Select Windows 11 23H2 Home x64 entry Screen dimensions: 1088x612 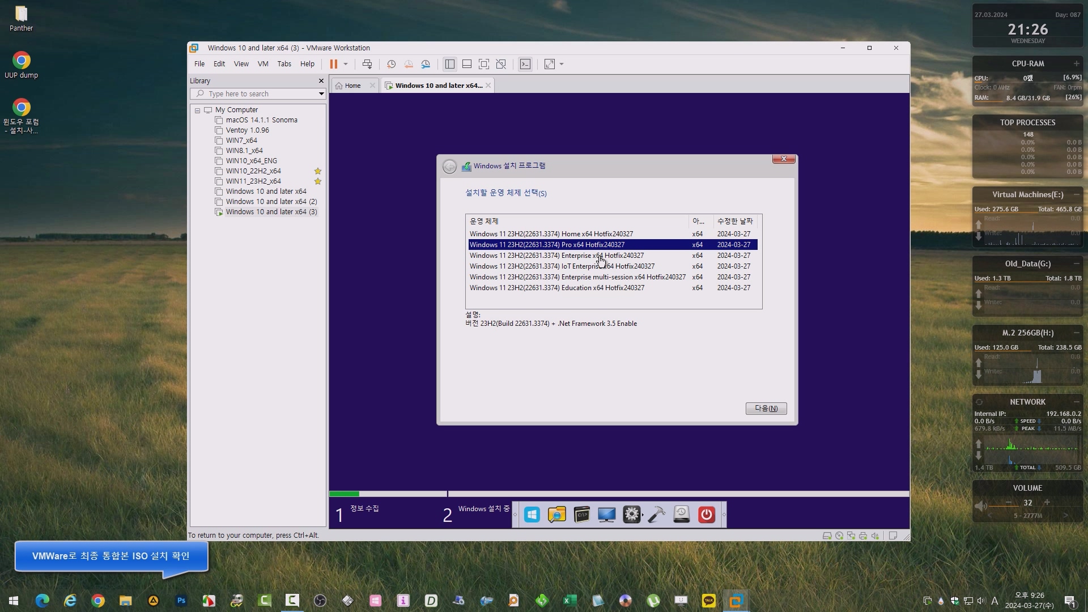551,234
